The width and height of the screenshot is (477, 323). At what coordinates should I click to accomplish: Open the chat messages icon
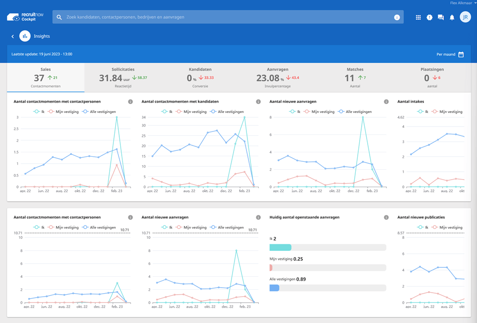point(441,17)
